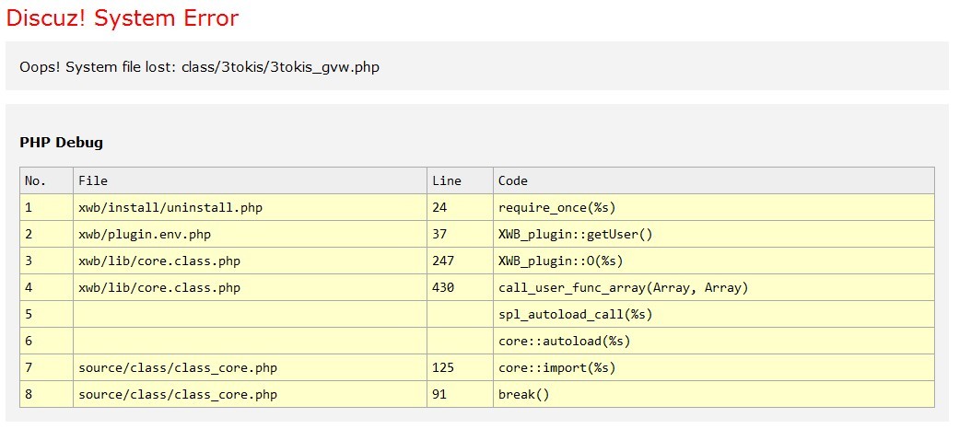Click line number 125 cell
The image size is (959, 429).
coord(460,368)
